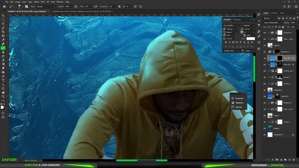
Task: Open Libraries panel from popup
Action: click(x=237, y=107)
